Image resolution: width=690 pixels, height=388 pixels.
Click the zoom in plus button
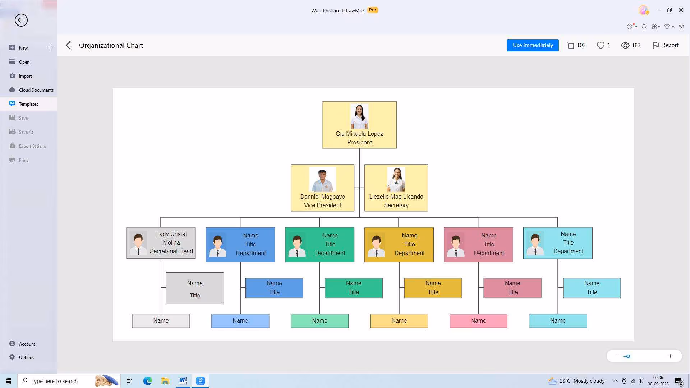click(x=670, y=356)
